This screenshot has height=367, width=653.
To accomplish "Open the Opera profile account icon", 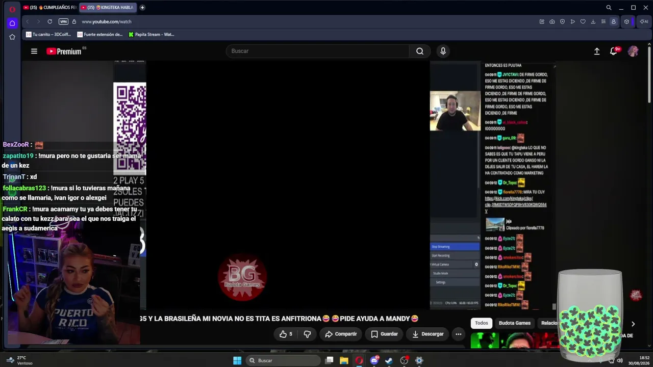I will coord(614,21).
